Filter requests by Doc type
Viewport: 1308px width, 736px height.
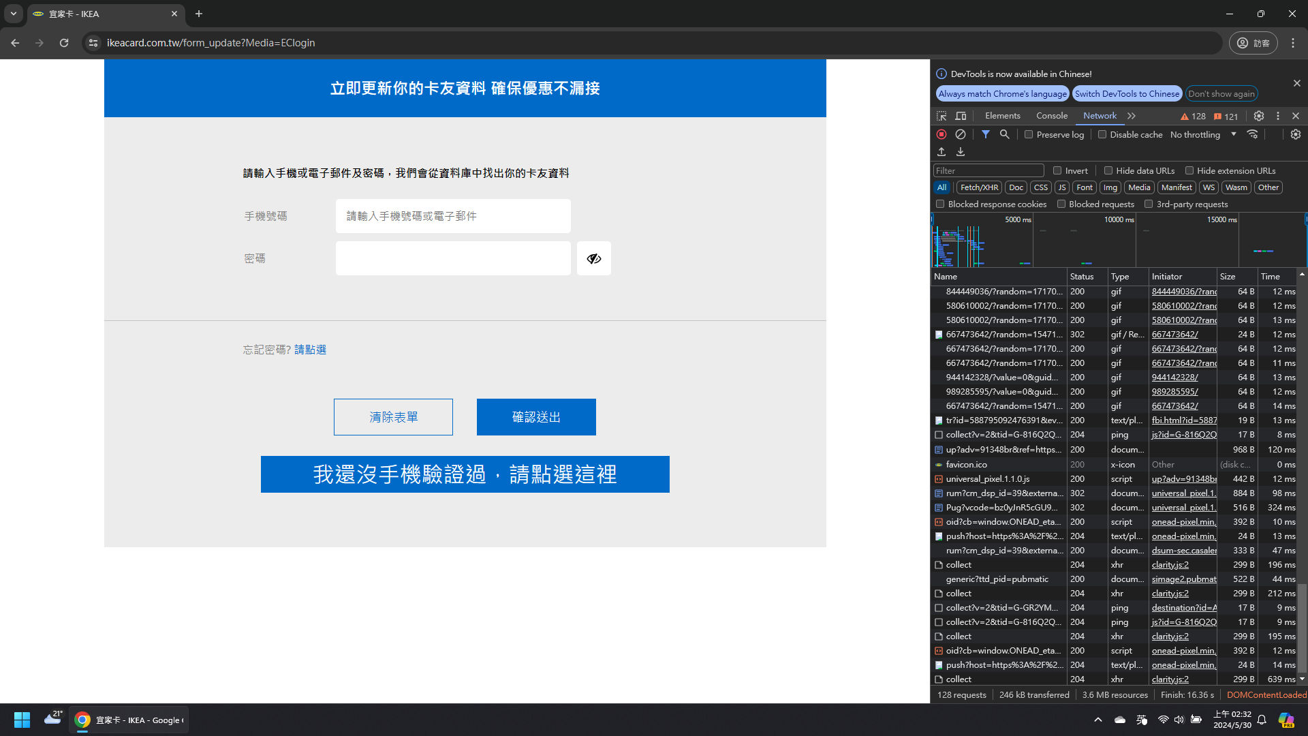coord(1016,187)
